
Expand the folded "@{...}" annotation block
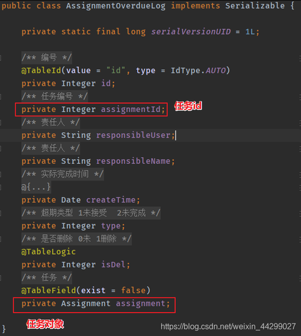(x=36, y=187)
